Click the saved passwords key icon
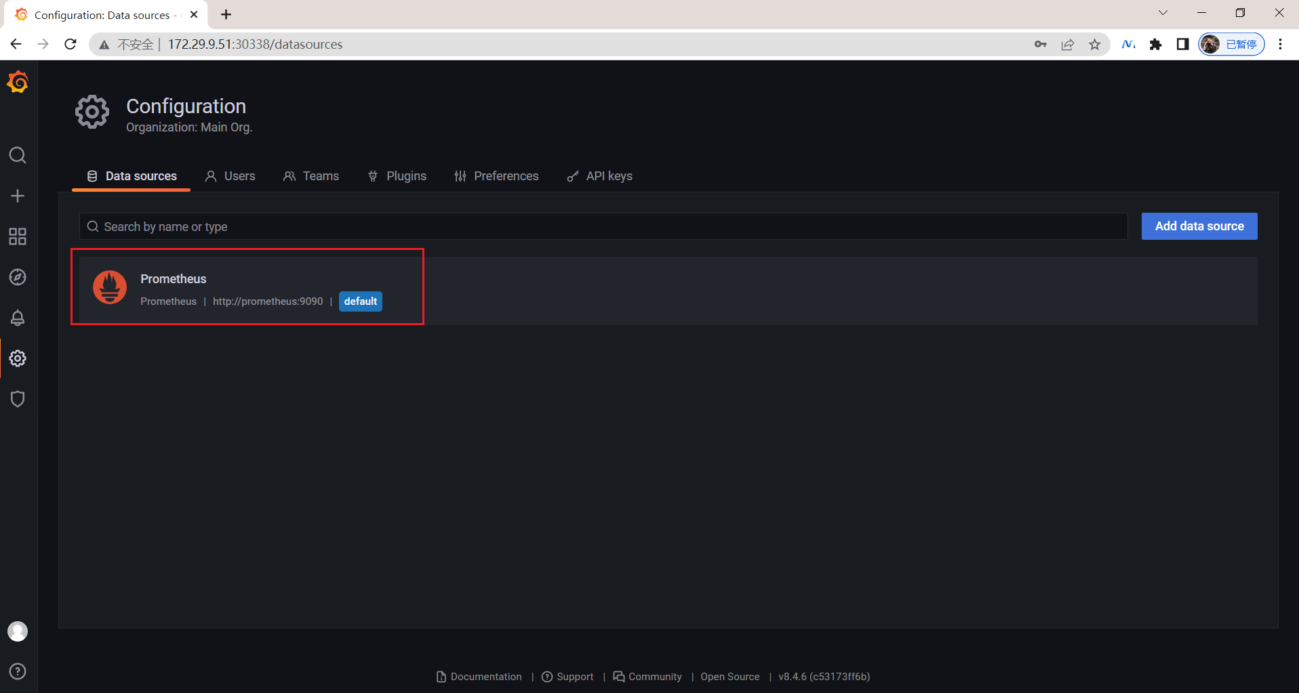 click(x=1041, y=45)
